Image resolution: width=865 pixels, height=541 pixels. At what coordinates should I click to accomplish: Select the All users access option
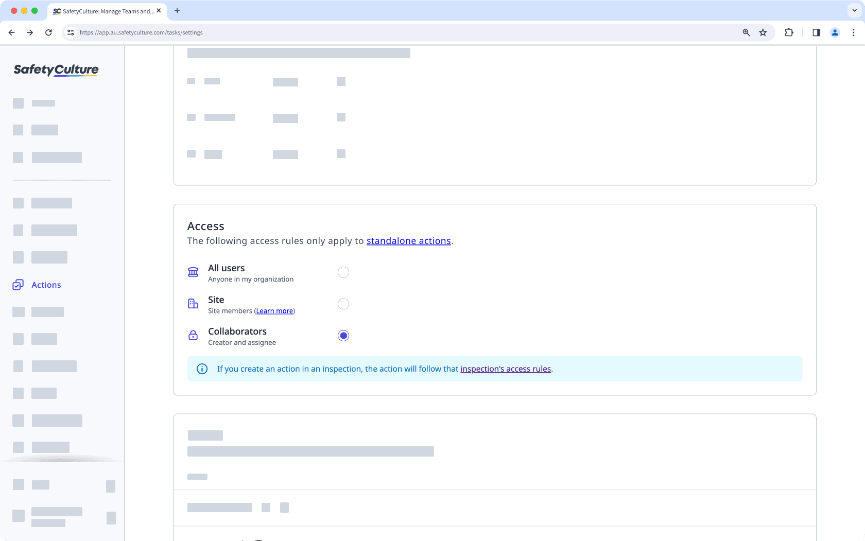tap(343, 272)
